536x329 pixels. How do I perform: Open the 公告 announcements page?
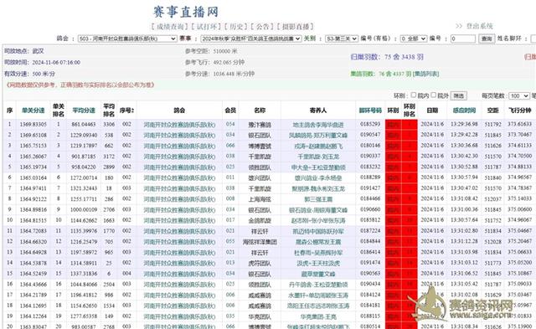[262, 27]
